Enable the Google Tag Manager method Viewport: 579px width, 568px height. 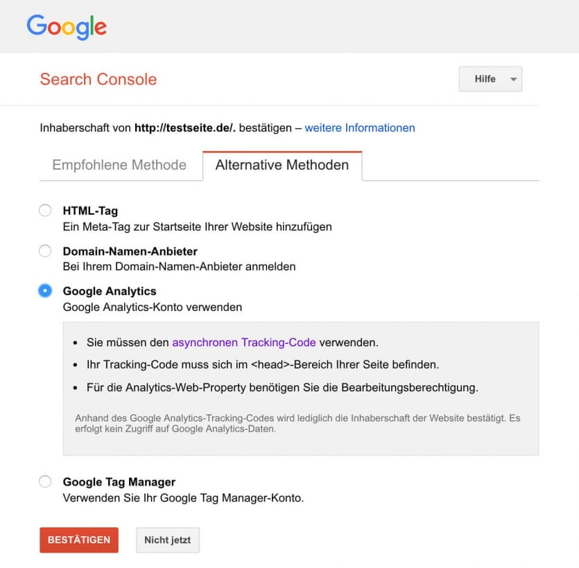(45, 481)
